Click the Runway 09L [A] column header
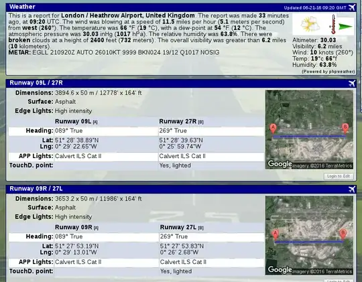This screenshot has width=362, height=282. (x=76, y=121)
